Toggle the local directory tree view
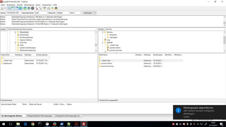Screen dimensions: 226x127 point(12,8)
